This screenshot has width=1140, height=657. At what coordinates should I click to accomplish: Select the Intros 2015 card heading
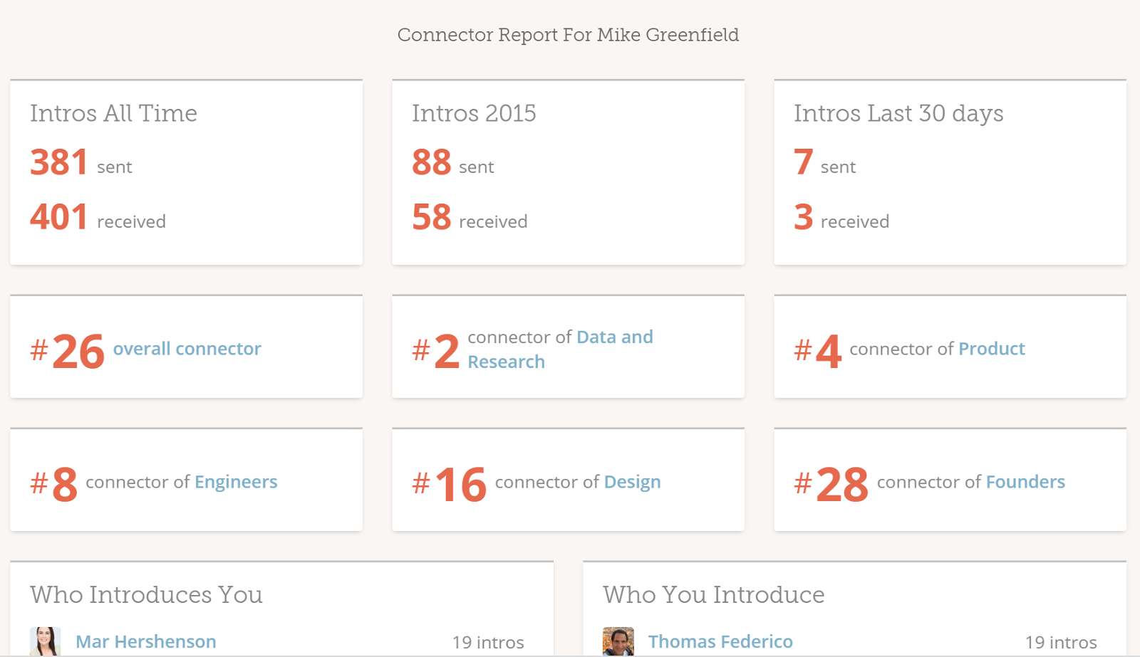tap(474, 113)
